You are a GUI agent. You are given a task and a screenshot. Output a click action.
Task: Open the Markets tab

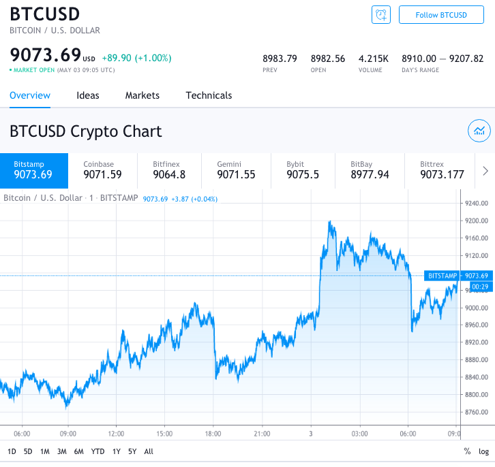(142, 95)
